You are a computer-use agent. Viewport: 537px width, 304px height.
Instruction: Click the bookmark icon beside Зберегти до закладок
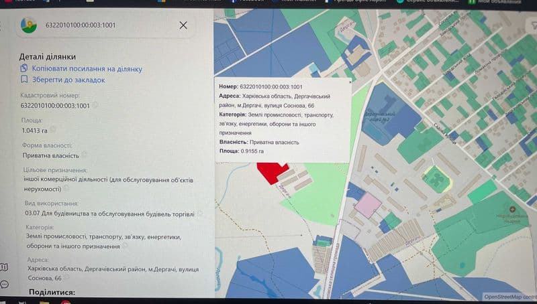24,80
